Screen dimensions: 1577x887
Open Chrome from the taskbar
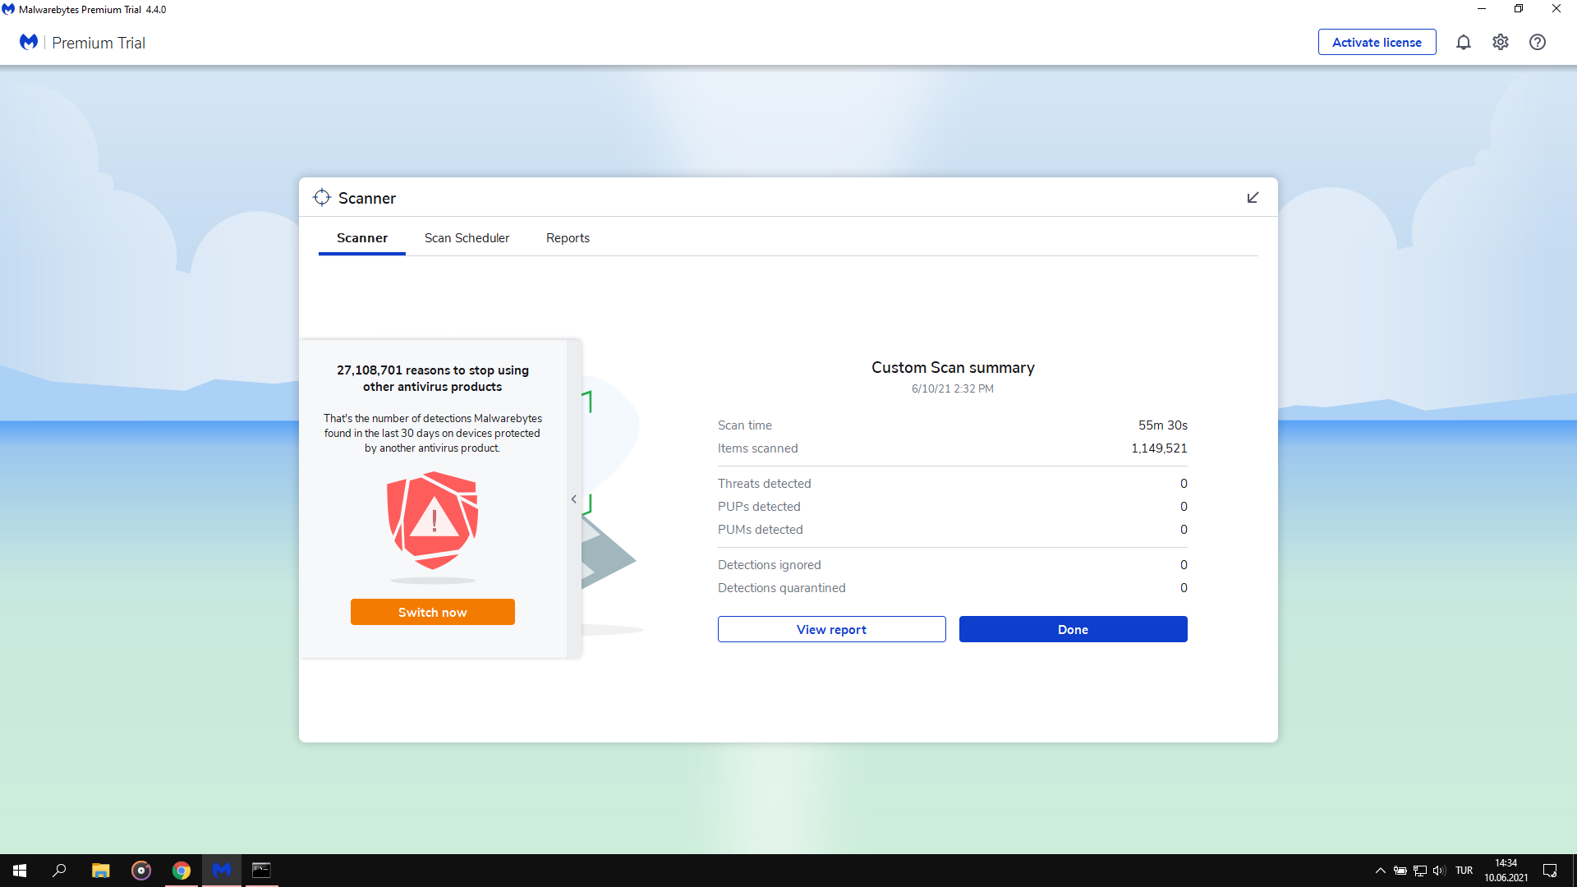182,871
